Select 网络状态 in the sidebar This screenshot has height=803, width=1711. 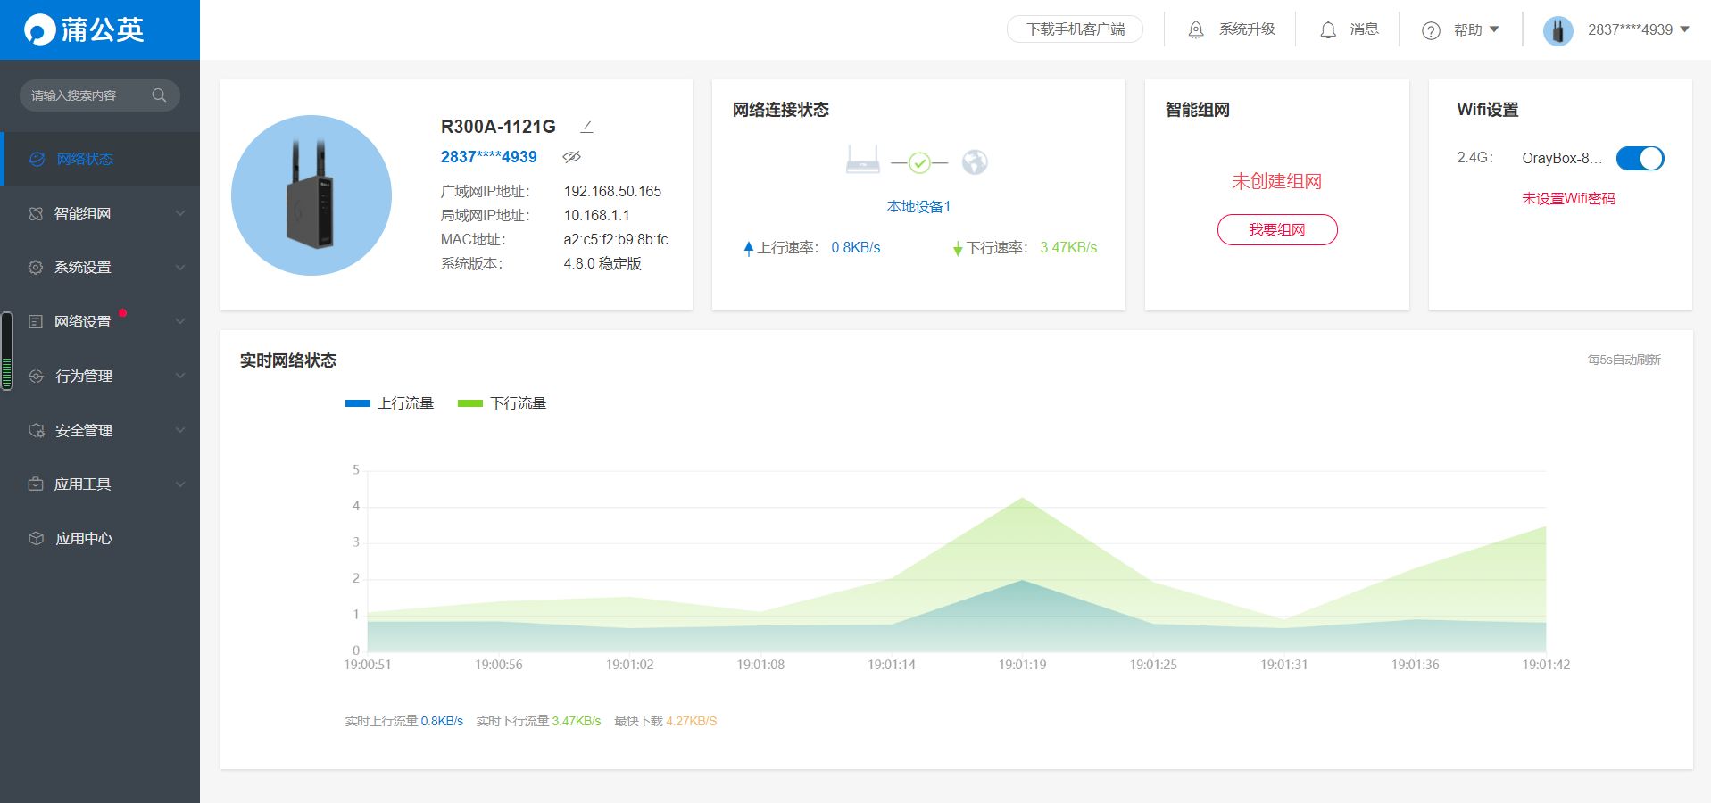100,159
